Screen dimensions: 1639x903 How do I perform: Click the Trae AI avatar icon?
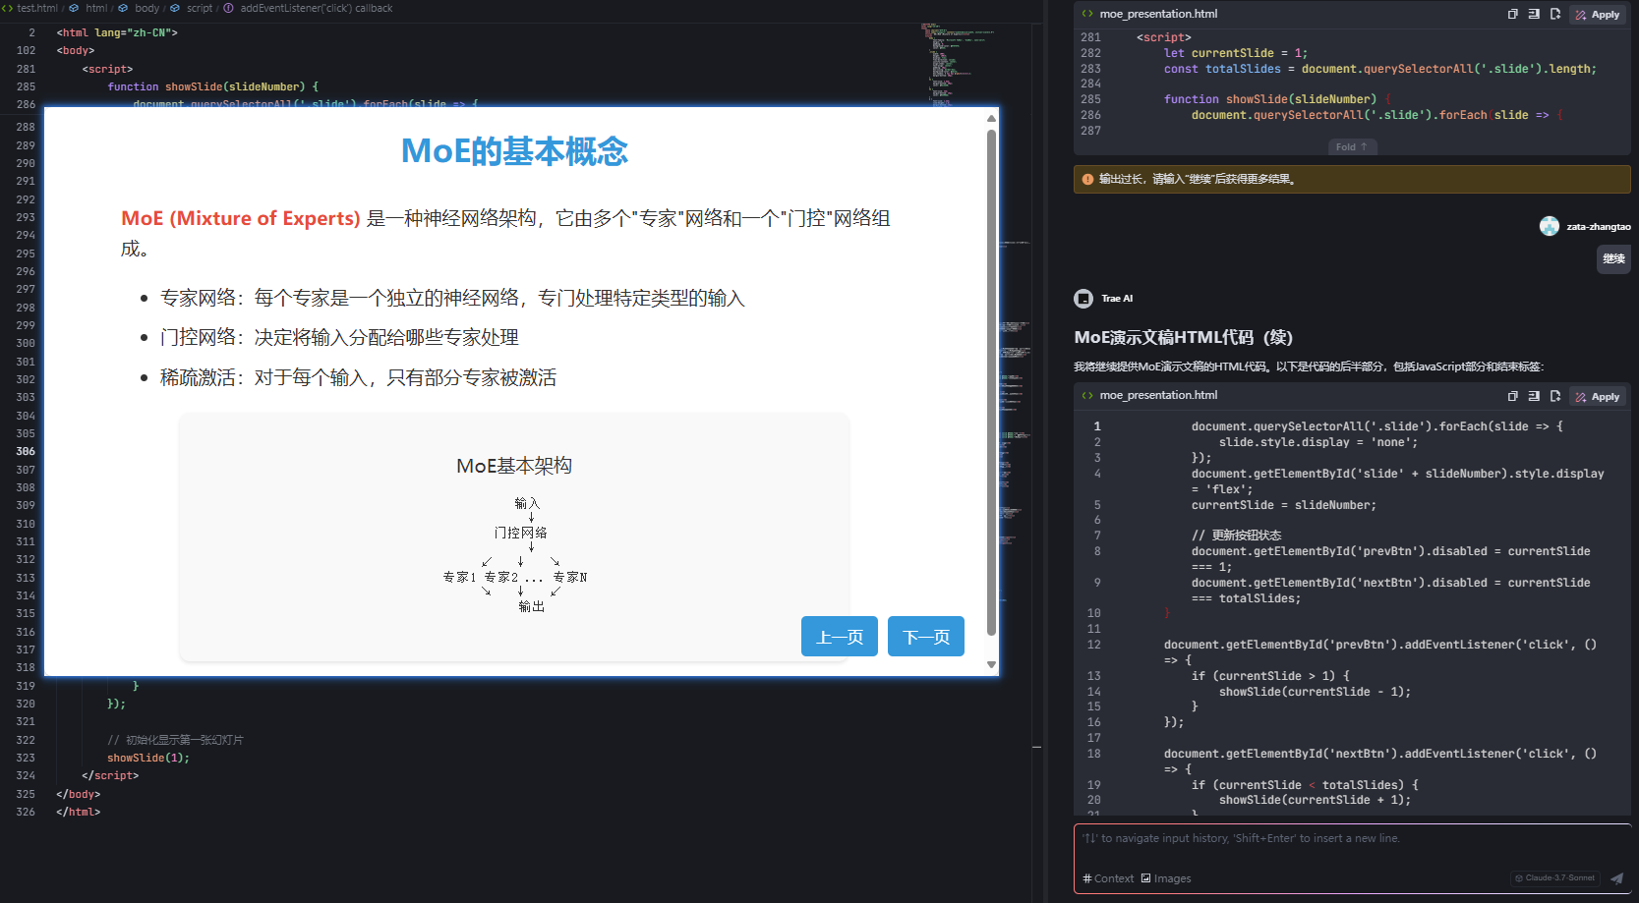(1083, 299)
